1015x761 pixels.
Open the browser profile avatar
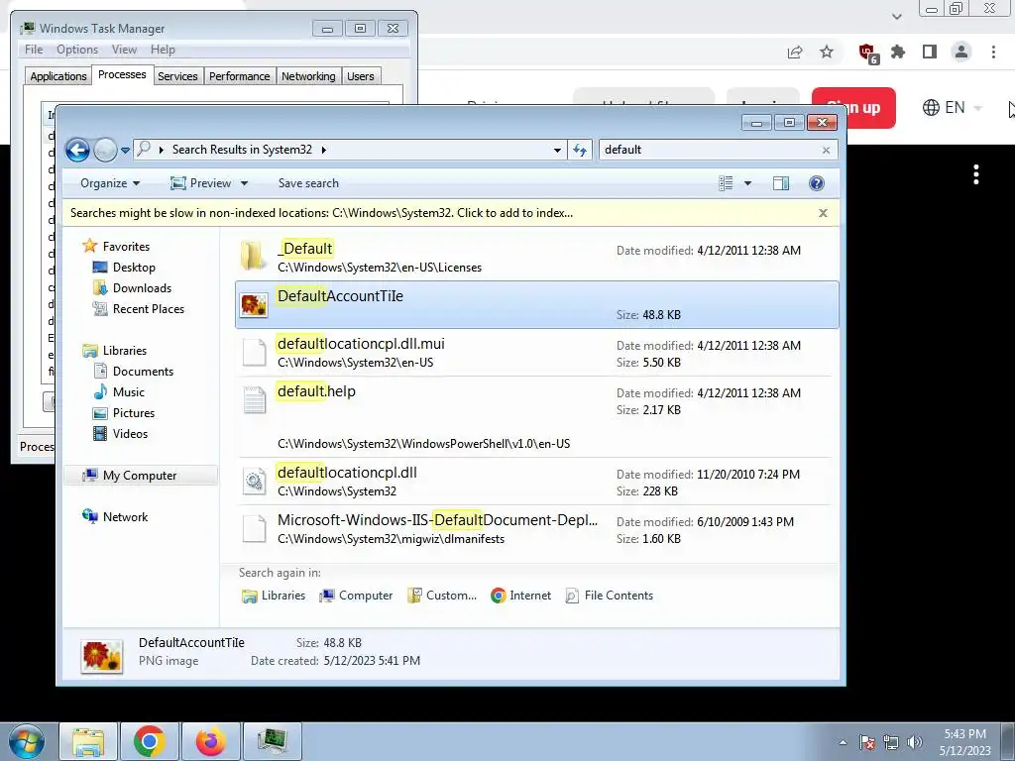961,52
